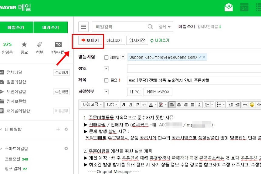Screen dimensions: 261x174
Task: Increase indent icon
Action: tap(237, 105)
